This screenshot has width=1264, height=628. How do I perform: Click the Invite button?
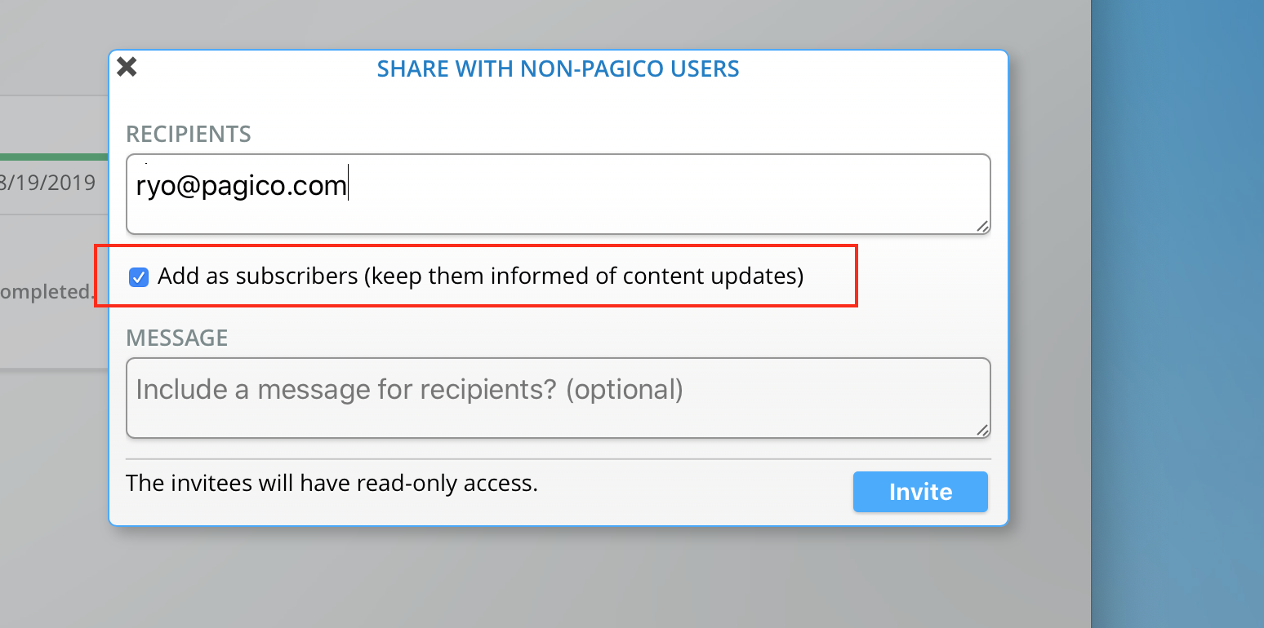(919, 492)
